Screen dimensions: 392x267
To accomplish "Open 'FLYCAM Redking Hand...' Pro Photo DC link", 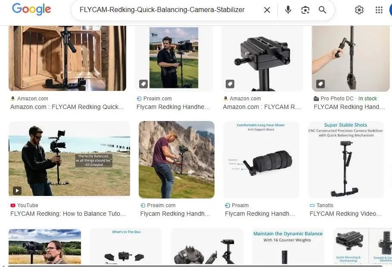I will (x=349, y=107).
